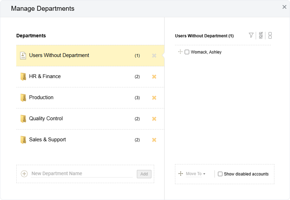Open the user filter funnel icon
Viewport: 290px width, 200px height.
(x=251, y=35)
